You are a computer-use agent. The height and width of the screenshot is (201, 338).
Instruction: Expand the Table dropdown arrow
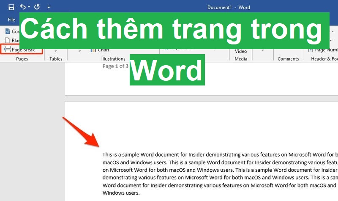pos(56,51)
